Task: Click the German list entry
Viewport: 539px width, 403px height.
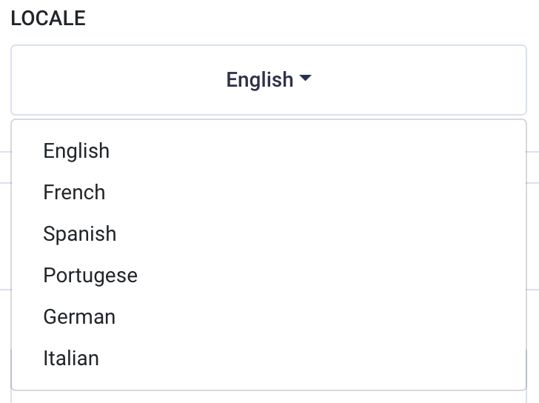Action: 79,317
